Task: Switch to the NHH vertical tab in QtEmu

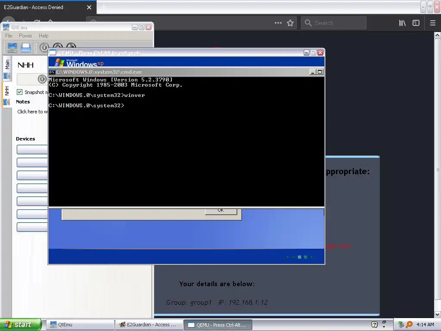Action: pos(7,95)
